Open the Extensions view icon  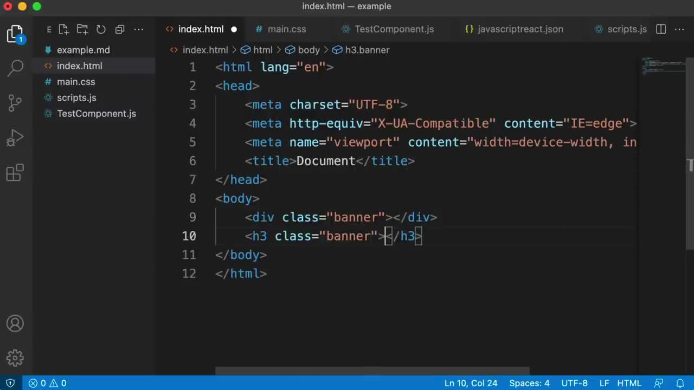[15, 173]
